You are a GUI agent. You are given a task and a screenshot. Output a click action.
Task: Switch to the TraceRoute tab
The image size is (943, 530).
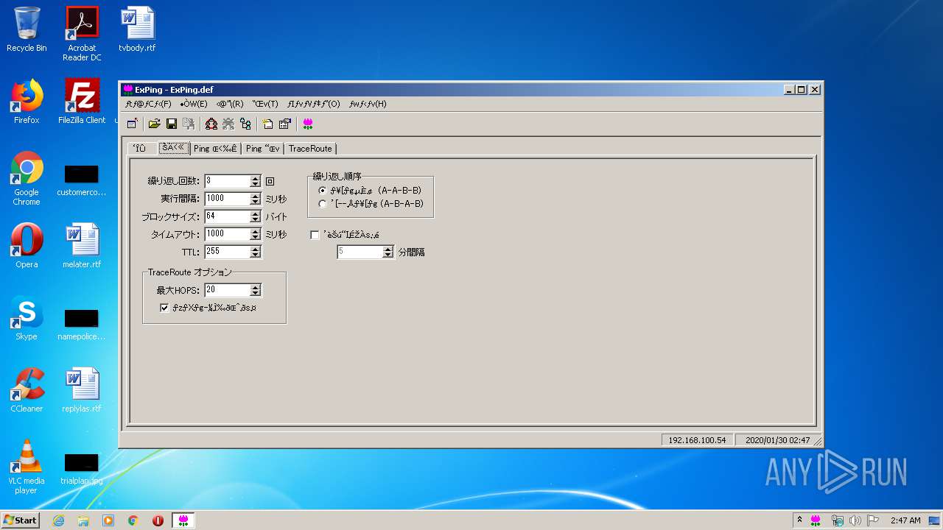pos(310,149)
